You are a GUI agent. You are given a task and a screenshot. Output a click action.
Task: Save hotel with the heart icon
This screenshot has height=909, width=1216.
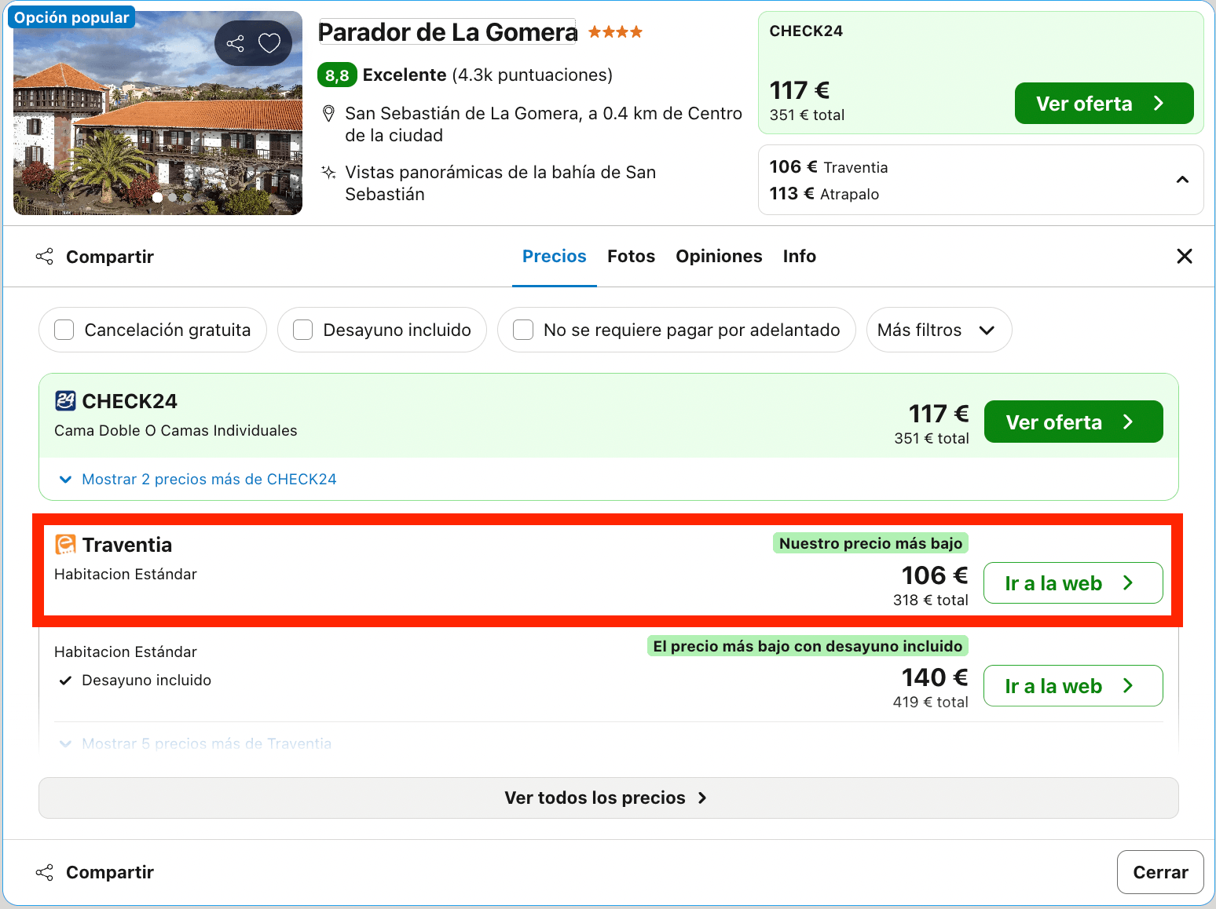(269, 43)
